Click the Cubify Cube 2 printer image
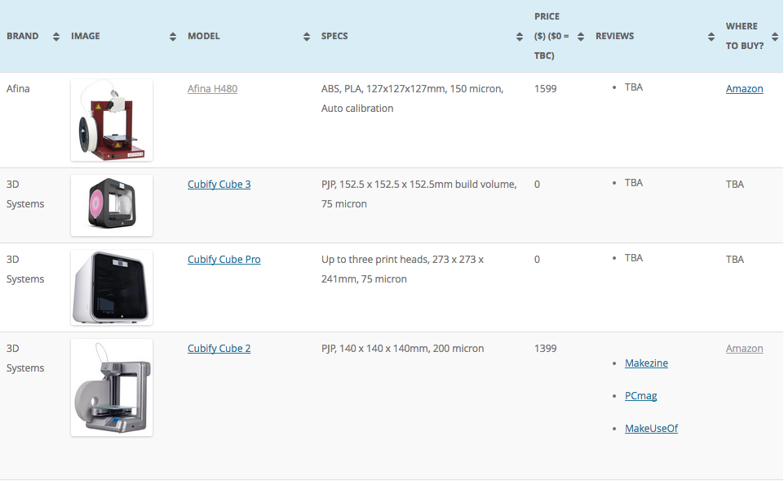 point(112,387)
